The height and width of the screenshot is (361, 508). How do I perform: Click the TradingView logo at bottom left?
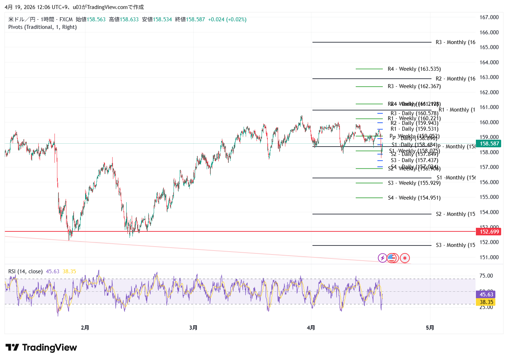[x=41, y=347]
